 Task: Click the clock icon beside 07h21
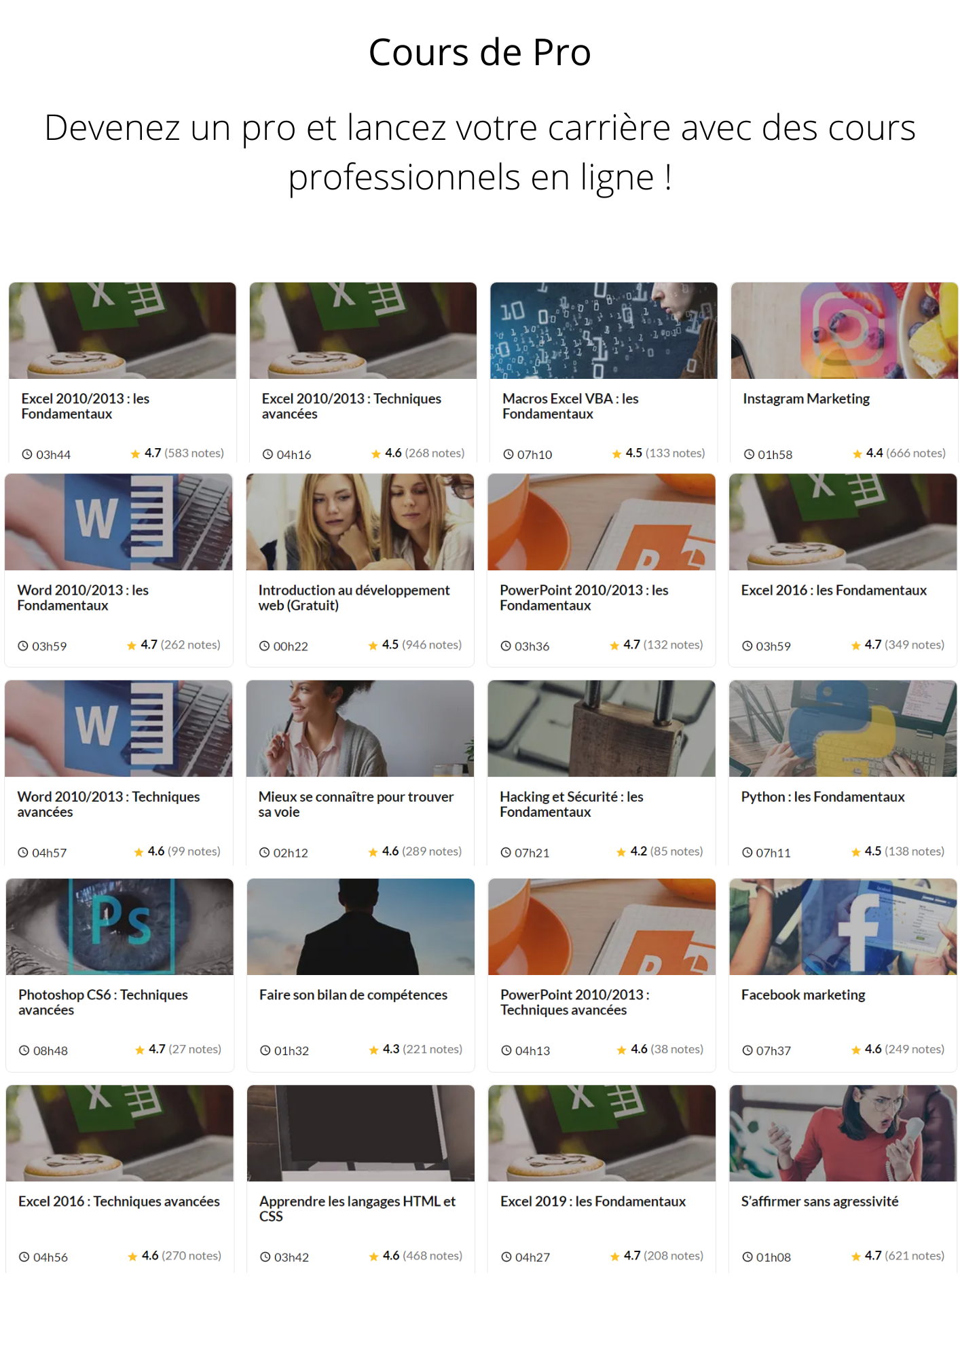[x=506, y=852]
